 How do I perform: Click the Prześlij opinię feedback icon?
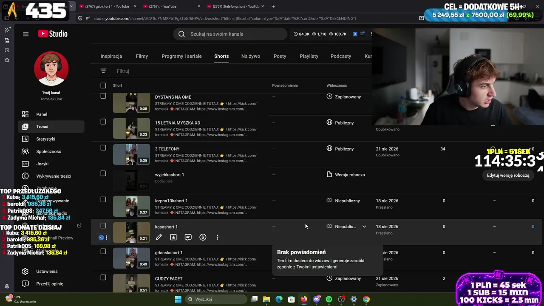pyautogui.click(x=25, y=284)
